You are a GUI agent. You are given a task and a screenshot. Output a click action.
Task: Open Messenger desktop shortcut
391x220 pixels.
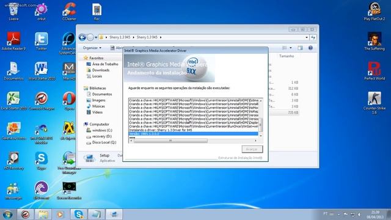tap(13, 191)
